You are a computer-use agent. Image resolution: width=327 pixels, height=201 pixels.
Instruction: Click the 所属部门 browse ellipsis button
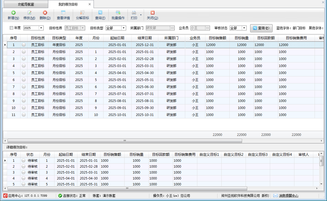pos(173,28)
